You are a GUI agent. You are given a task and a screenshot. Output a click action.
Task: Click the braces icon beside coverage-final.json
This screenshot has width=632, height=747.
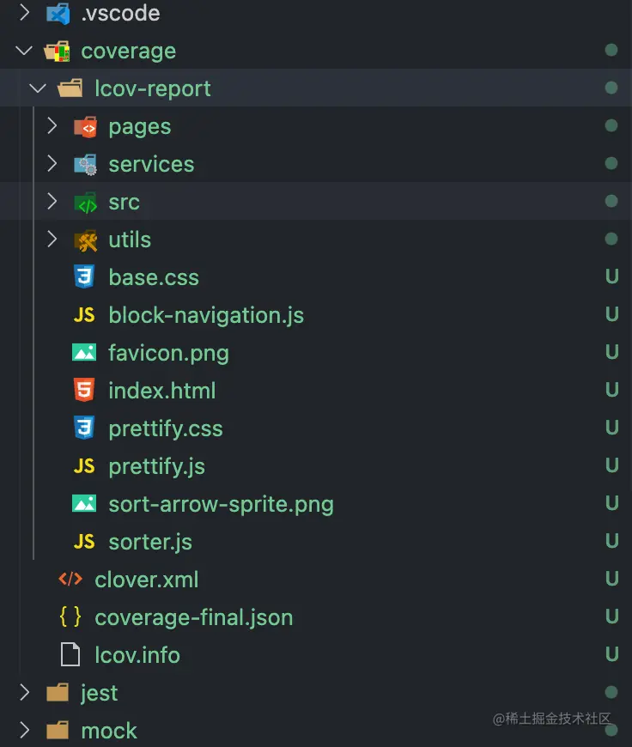click(70, 617)
